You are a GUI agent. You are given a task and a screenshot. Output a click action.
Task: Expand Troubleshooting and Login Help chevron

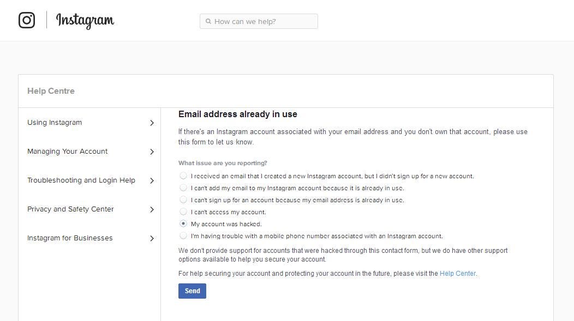[152, 181]
